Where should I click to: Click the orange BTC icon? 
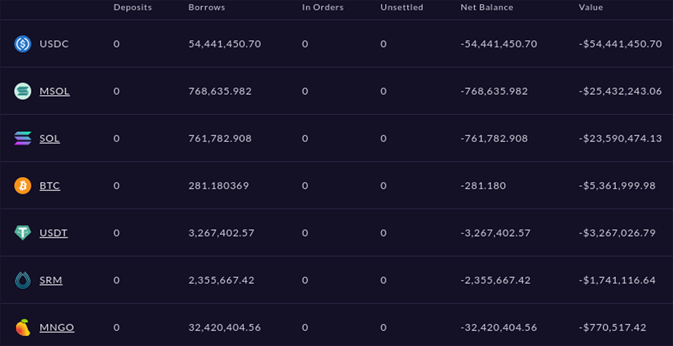[22, 186]
